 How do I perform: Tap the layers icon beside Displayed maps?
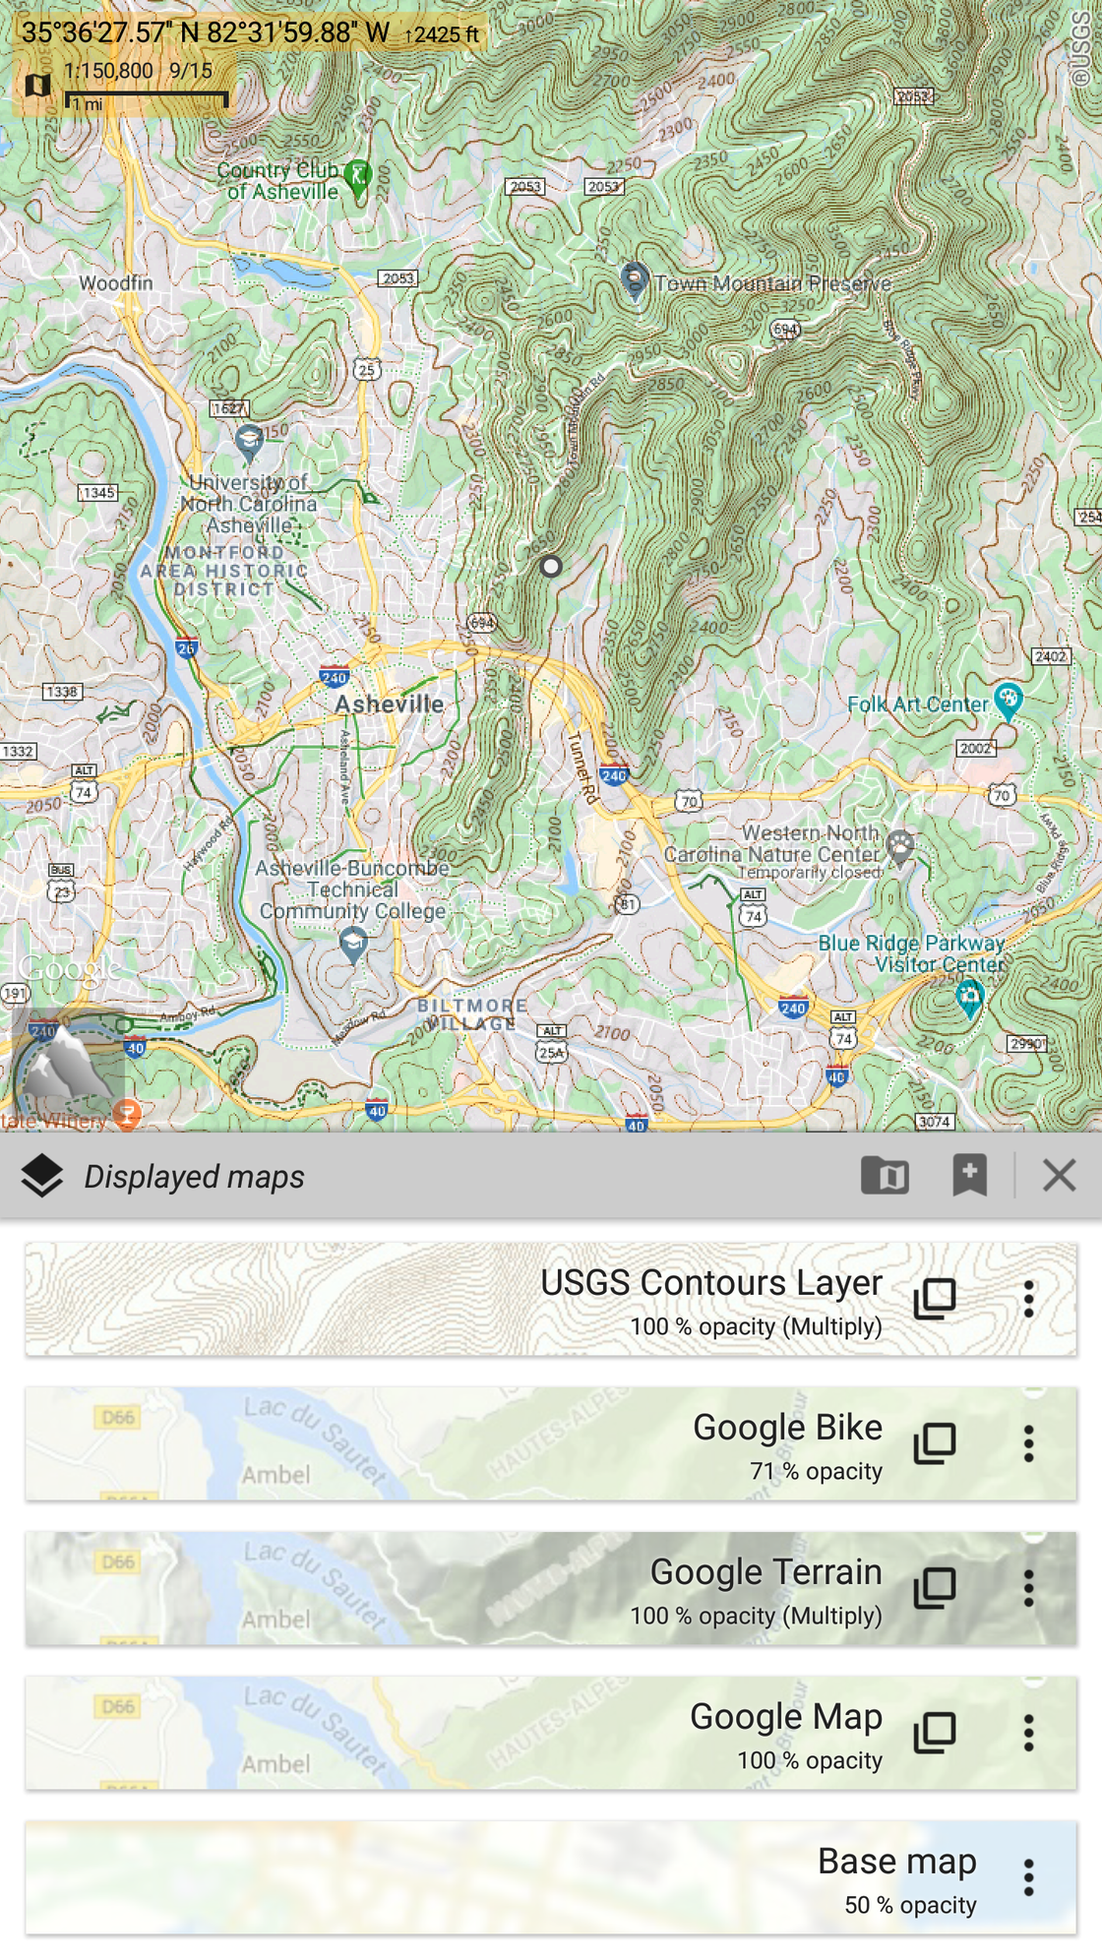(42, 1176)
